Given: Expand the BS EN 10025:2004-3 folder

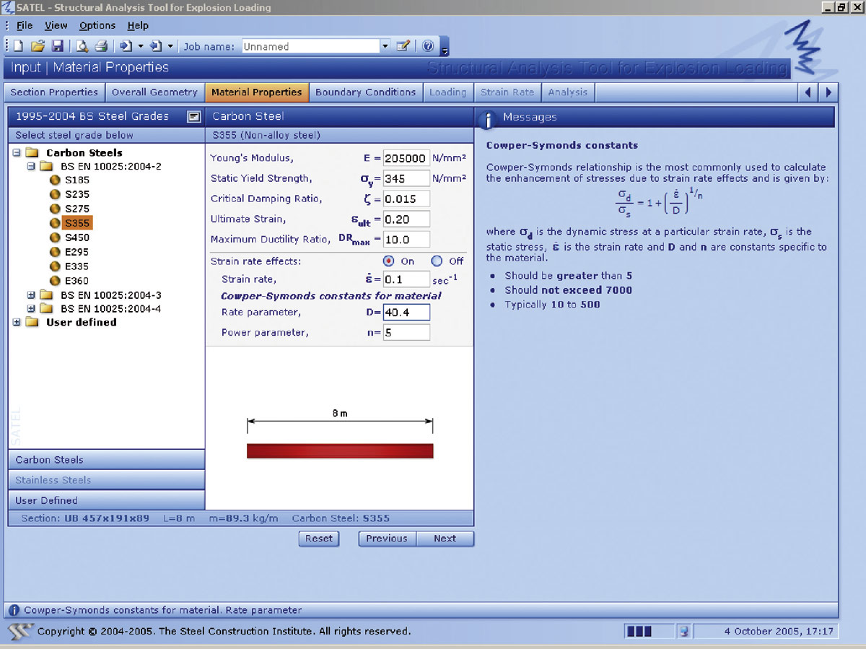Looking at the screenshot, I should coord(31,295).
